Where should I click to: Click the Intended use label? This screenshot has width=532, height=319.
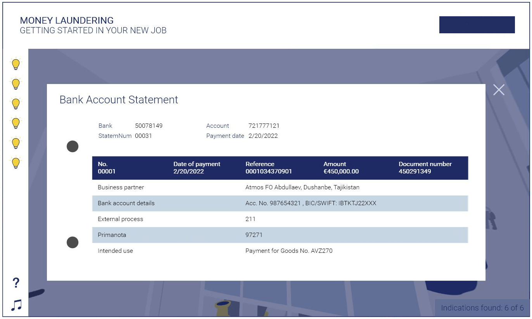point(115,251)
